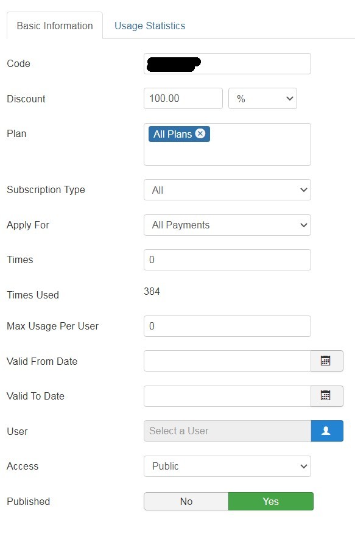Viewport: 355px width, 536px height.
Task: Click the Select a User field
Action: (x=227, y=431)
